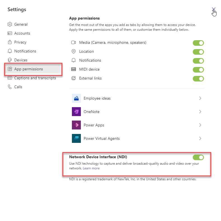Click the Captions CC icon

coord(10,78)
